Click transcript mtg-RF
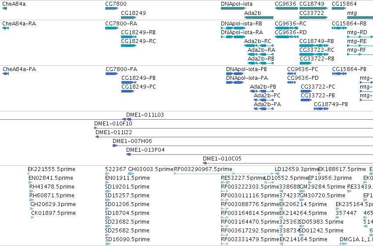This screenshot has height=246, width=373. point(356,50)
